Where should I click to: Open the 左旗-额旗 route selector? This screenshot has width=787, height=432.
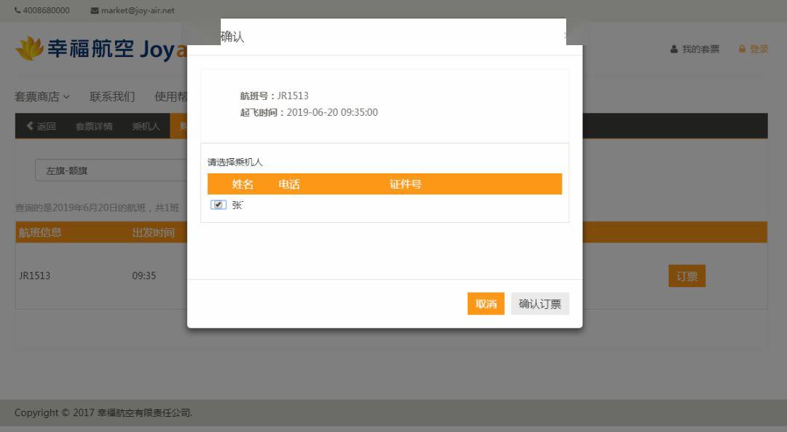point(109,170)
